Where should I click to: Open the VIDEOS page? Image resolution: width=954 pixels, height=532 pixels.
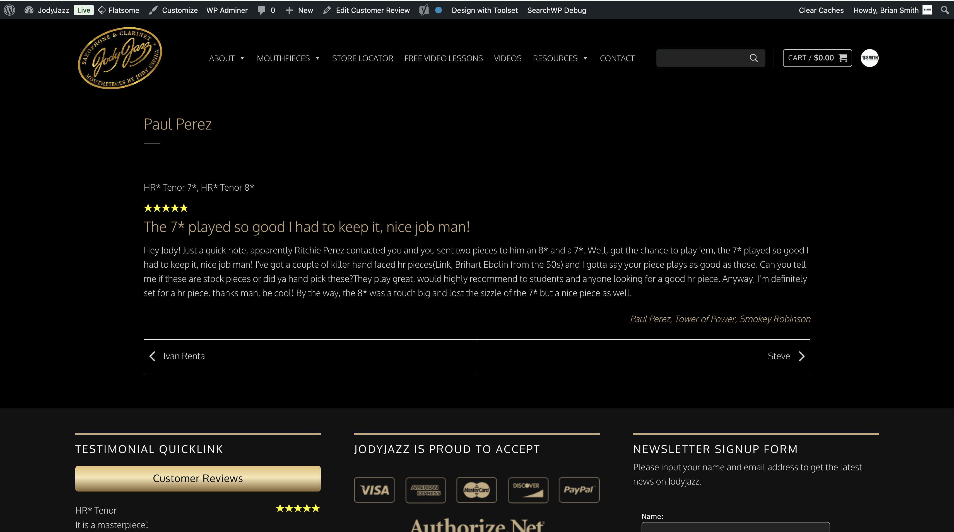click(x=508, y=58)
